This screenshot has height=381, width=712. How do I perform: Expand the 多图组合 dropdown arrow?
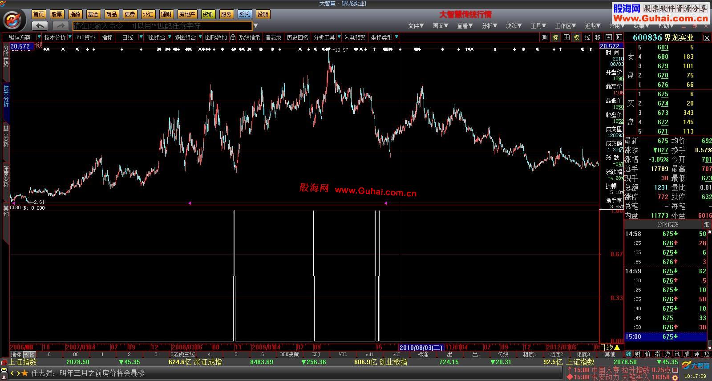pos(200,37)
